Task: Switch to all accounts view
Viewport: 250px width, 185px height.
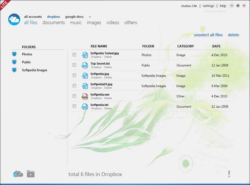Action: (33, 17)
